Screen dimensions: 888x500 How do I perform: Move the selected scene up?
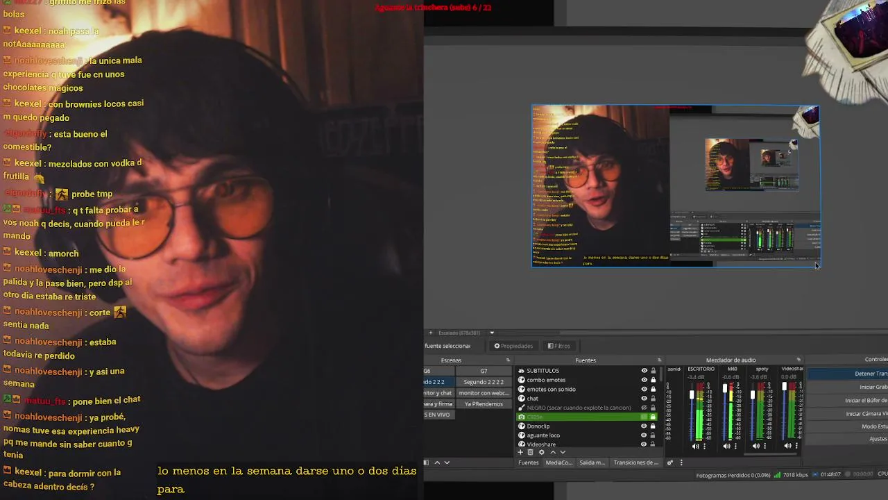437,462
